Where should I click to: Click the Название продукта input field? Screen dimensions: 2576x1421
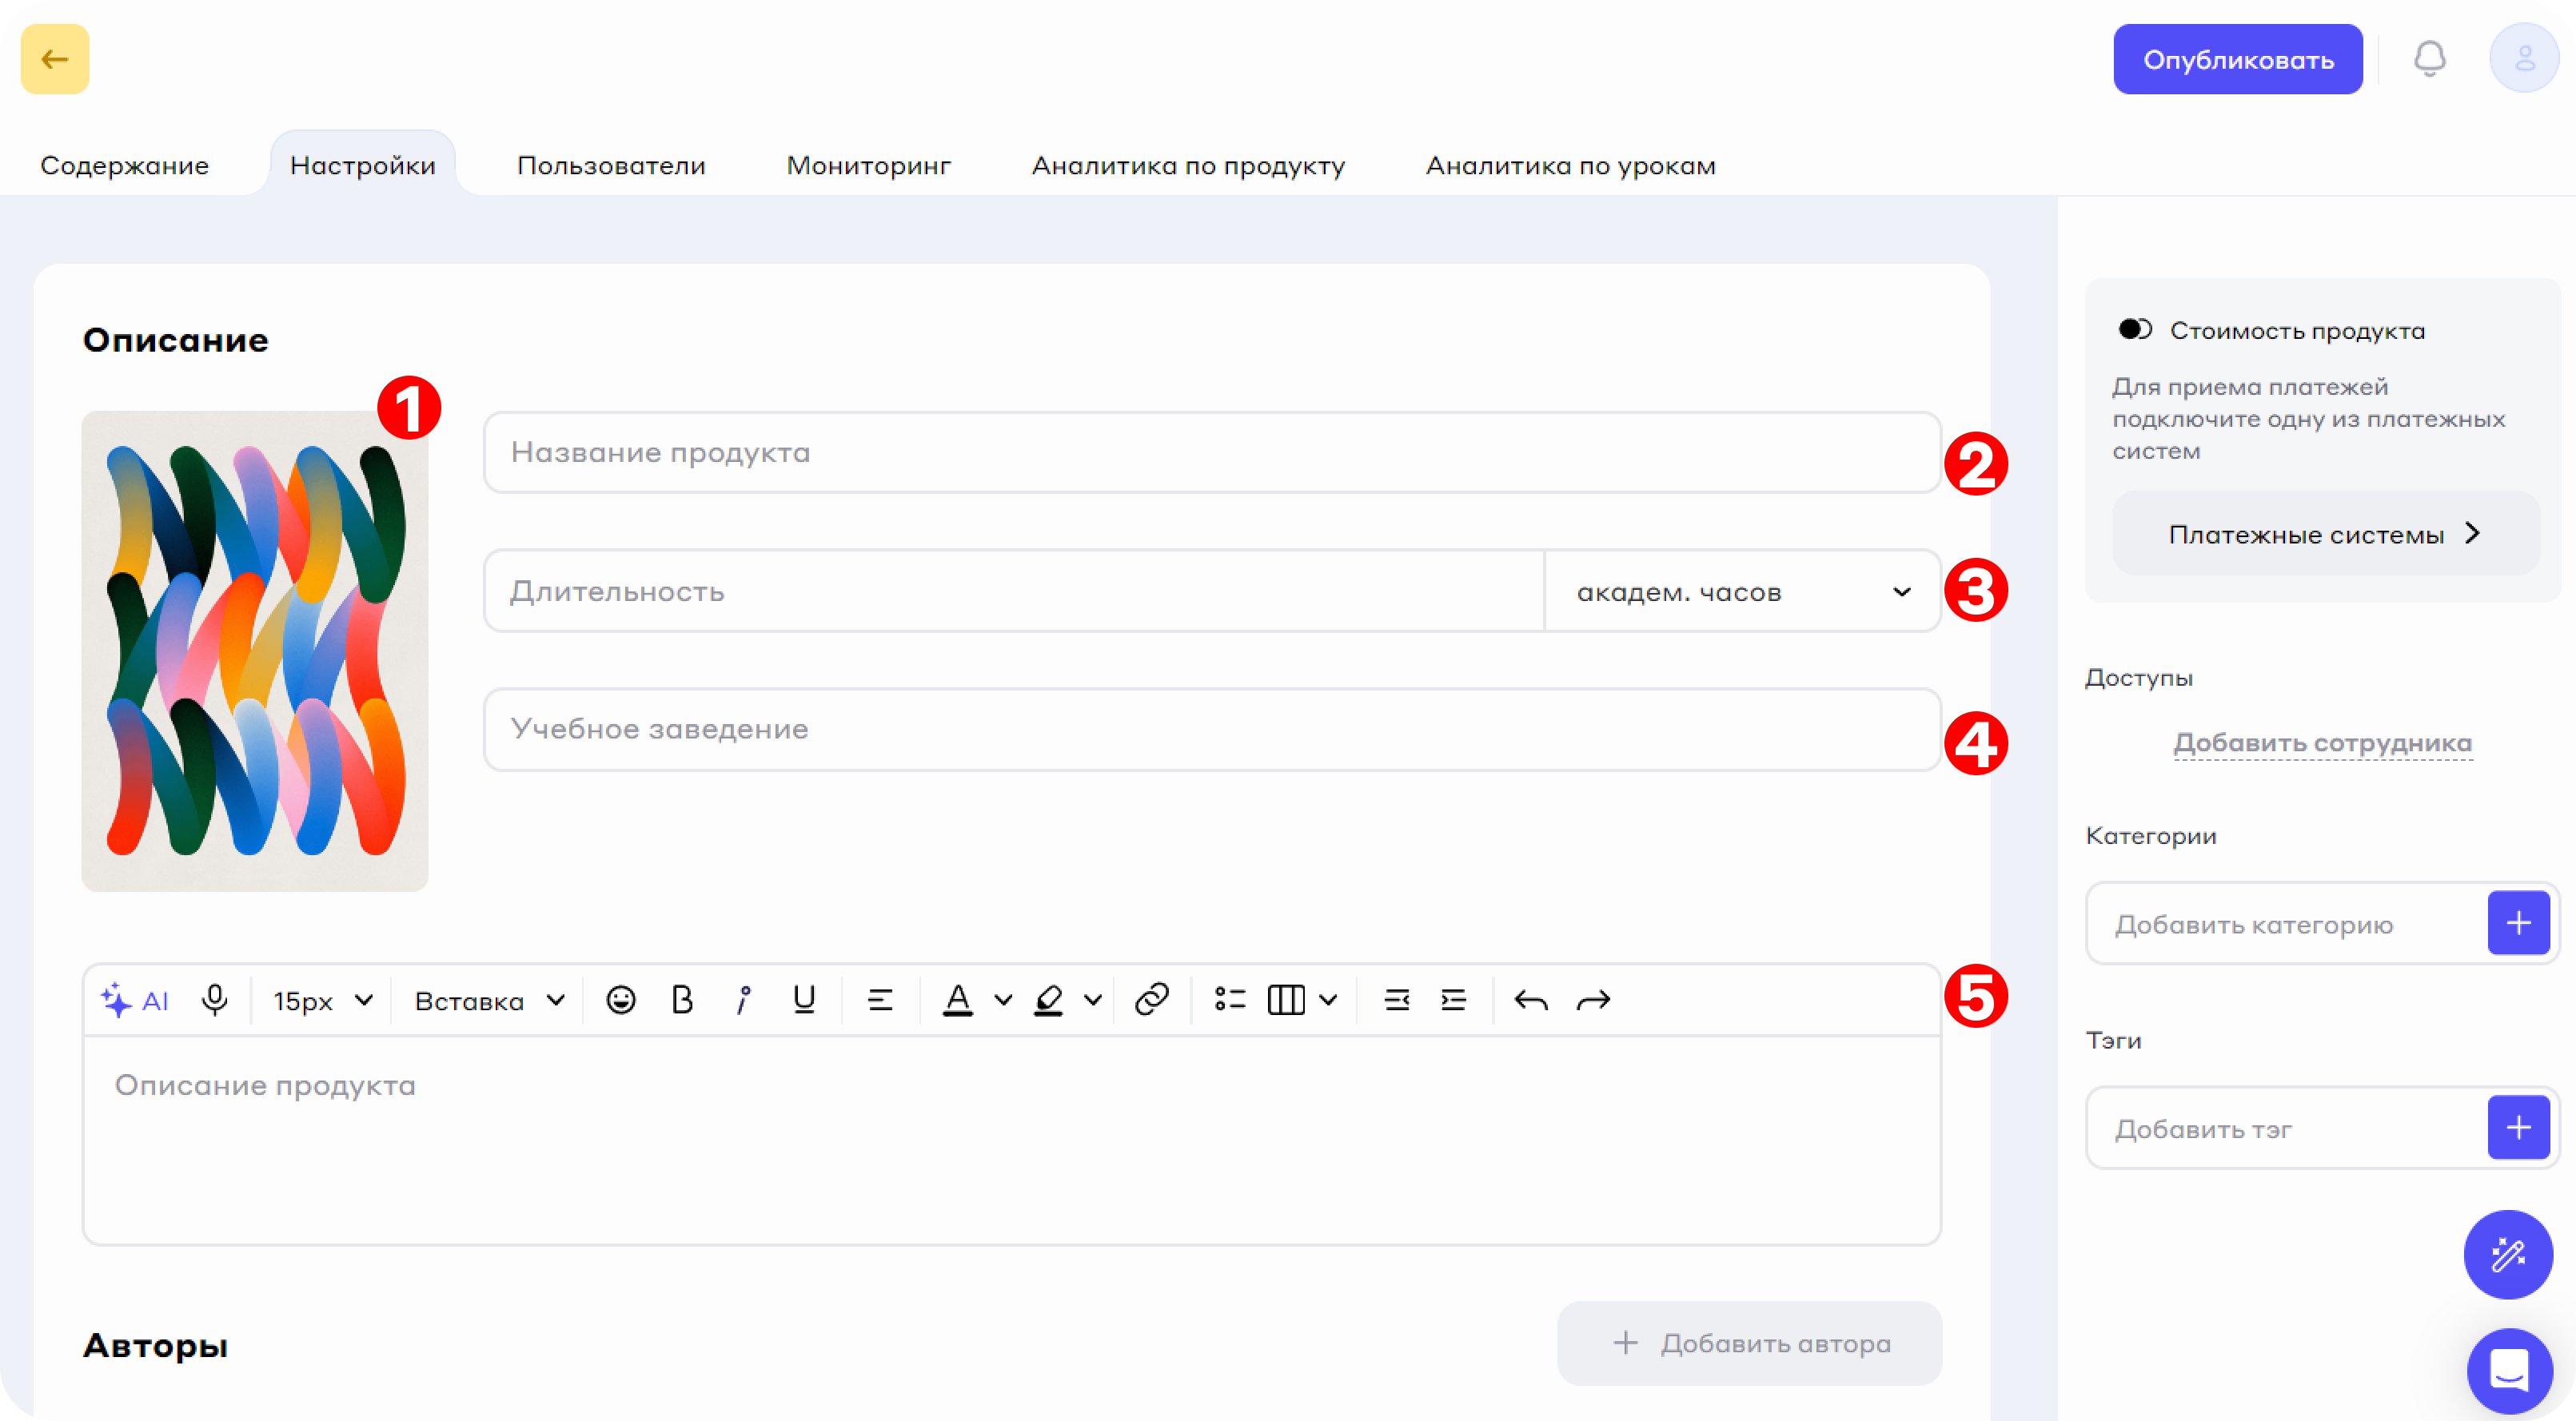click(1211, 452)
